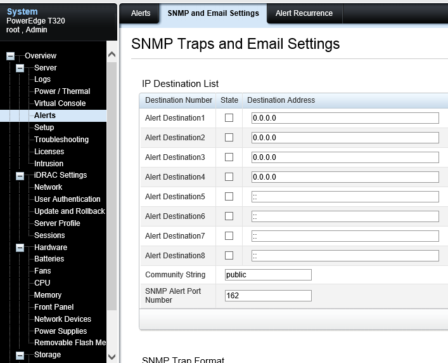Collapse the Server tree node
Screen dimensions: 448x363
pyautogui.click(x=20, y=68)
